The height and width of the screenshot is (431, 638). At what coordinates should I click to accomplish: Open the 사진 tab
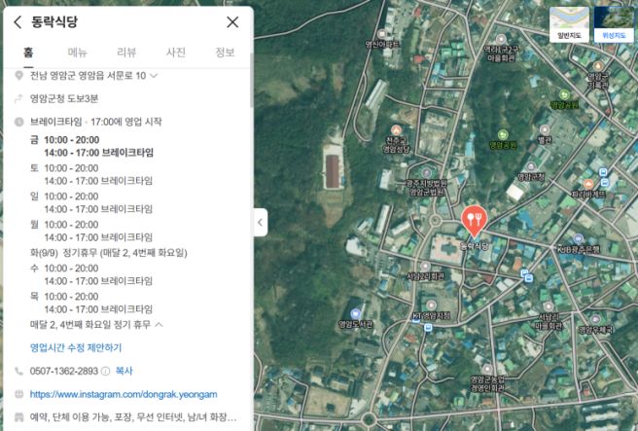(x=176, y=53)
